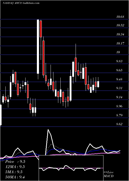Select the tallest white candlestick reaching 10.68
Image resolution: width=129 pixels, height=181 pixels.
(38, 47)
